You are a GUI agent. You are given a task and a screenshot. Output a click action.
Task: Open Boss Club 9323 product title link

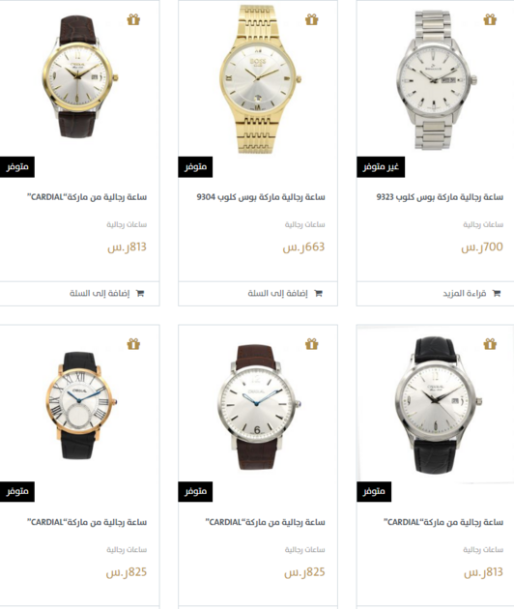(x=440, y=197)
